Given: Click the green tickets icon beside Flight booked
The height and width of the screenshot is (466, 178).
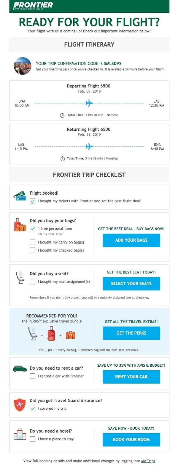Looking at the screenshot, I should 20,195.
